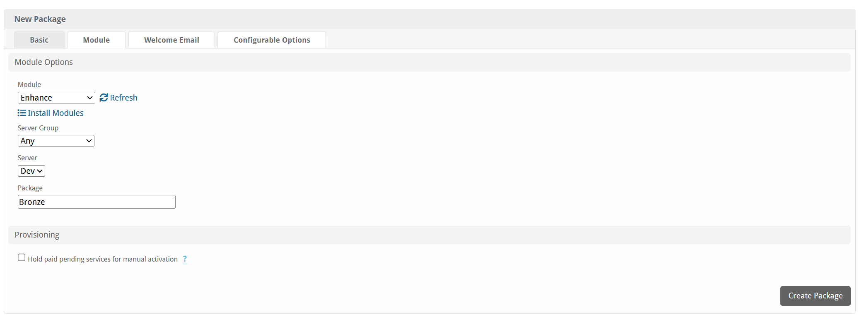Viewport: 859px width, 322px height.
Task: Select the Module tab
Action: 97,40
